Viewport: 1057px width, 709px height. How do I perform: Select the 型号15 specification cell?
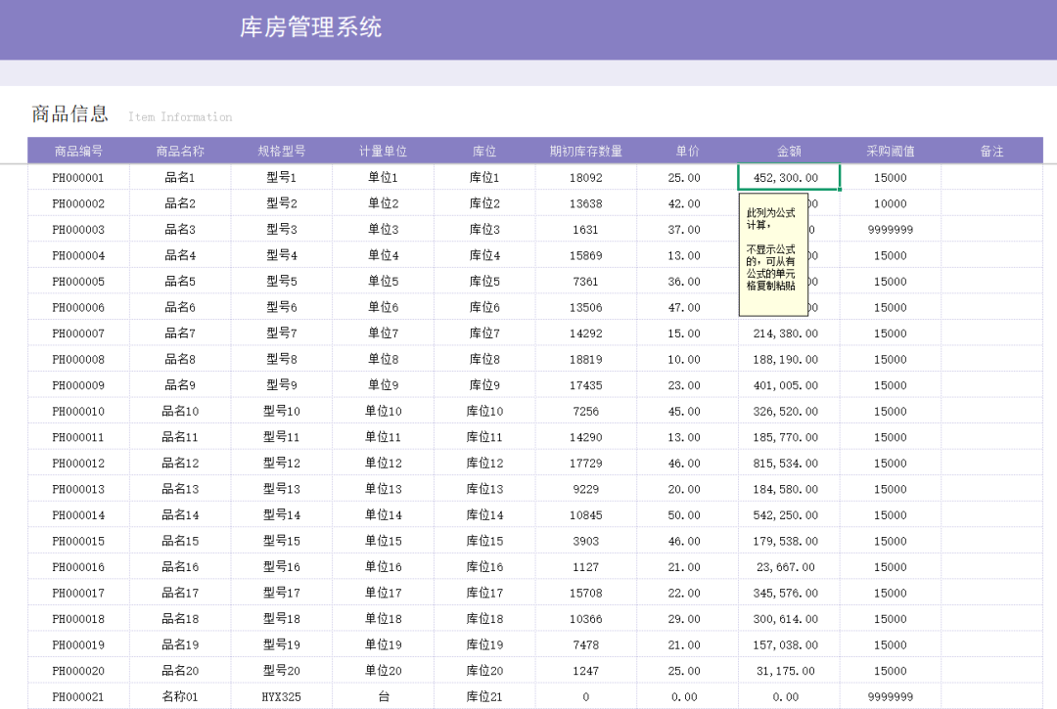(282, 542)
